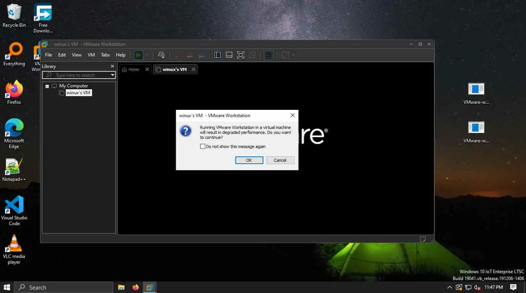Image resolution: width=526 pixels, height=293 pixels.
Task: Select My Computer in the library tree
Action: 73,86
